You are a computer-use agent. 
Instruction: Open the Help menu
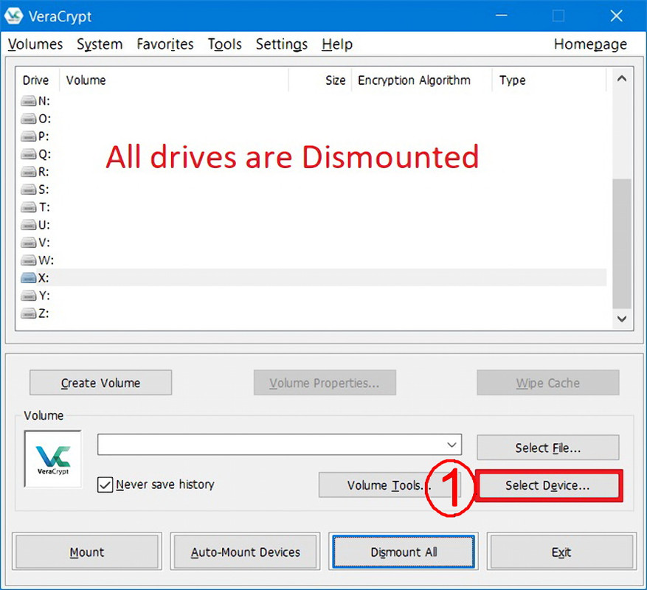[337, 44]
